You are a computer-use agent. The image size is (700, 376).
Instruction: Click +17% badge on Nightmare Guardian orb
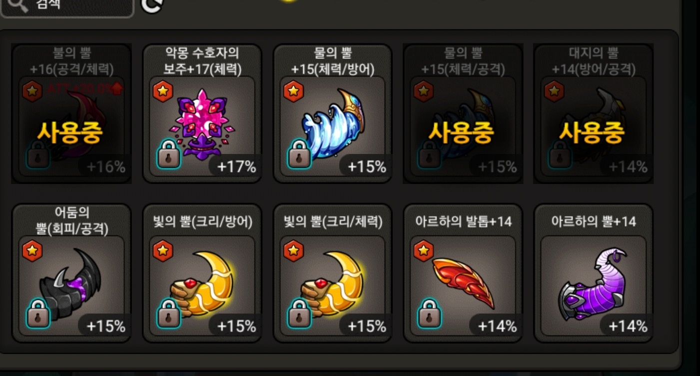tap(234, 166)
